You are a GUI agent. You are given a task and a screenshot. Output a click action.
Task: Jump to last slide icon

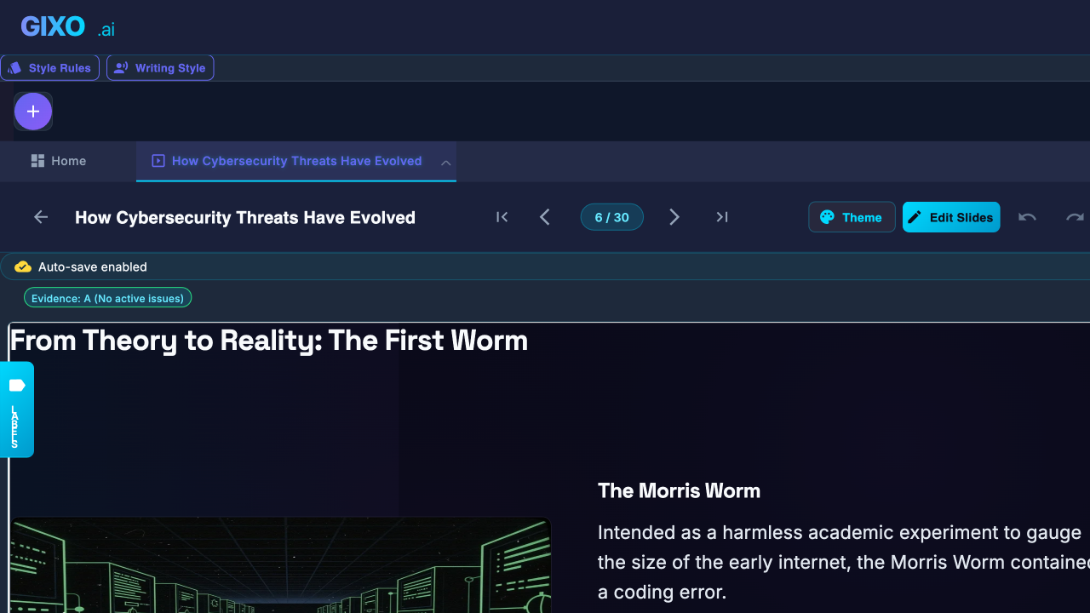[722, 217]
